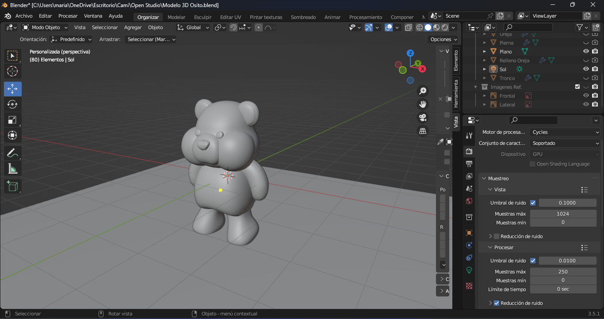Open the Motor de procesado dropdown
This screenshot has height=319, width=604.
coord(565,131)
